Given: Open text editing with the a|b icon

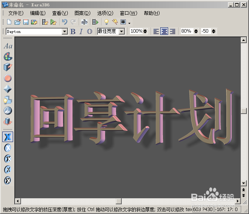Looking at the screenshot, I should (x=84, y=22).
